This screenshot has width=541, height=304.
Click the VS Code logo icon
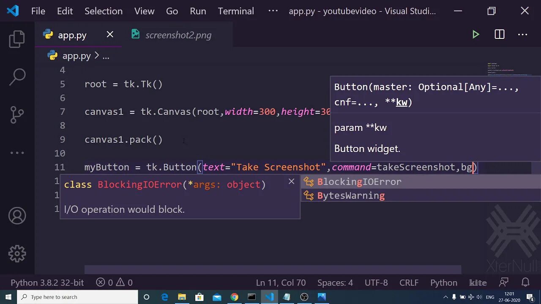point(13,11)
